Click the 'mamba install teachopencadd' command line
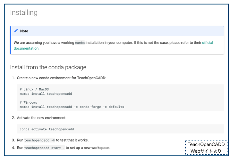 [x=46, y=94]
